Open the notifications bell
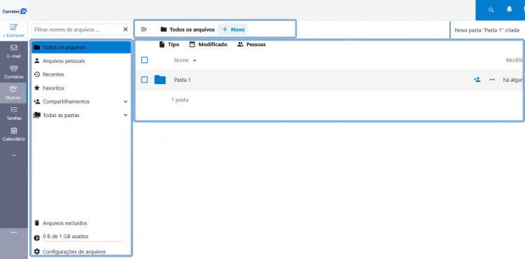 tap(510, 9)
